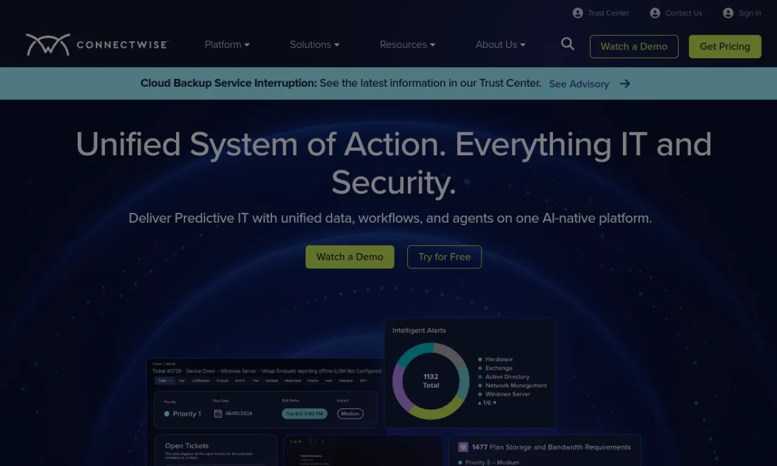
Task: Open the Contact Us link
Action: pyautogui.click(x=676, y=13)
